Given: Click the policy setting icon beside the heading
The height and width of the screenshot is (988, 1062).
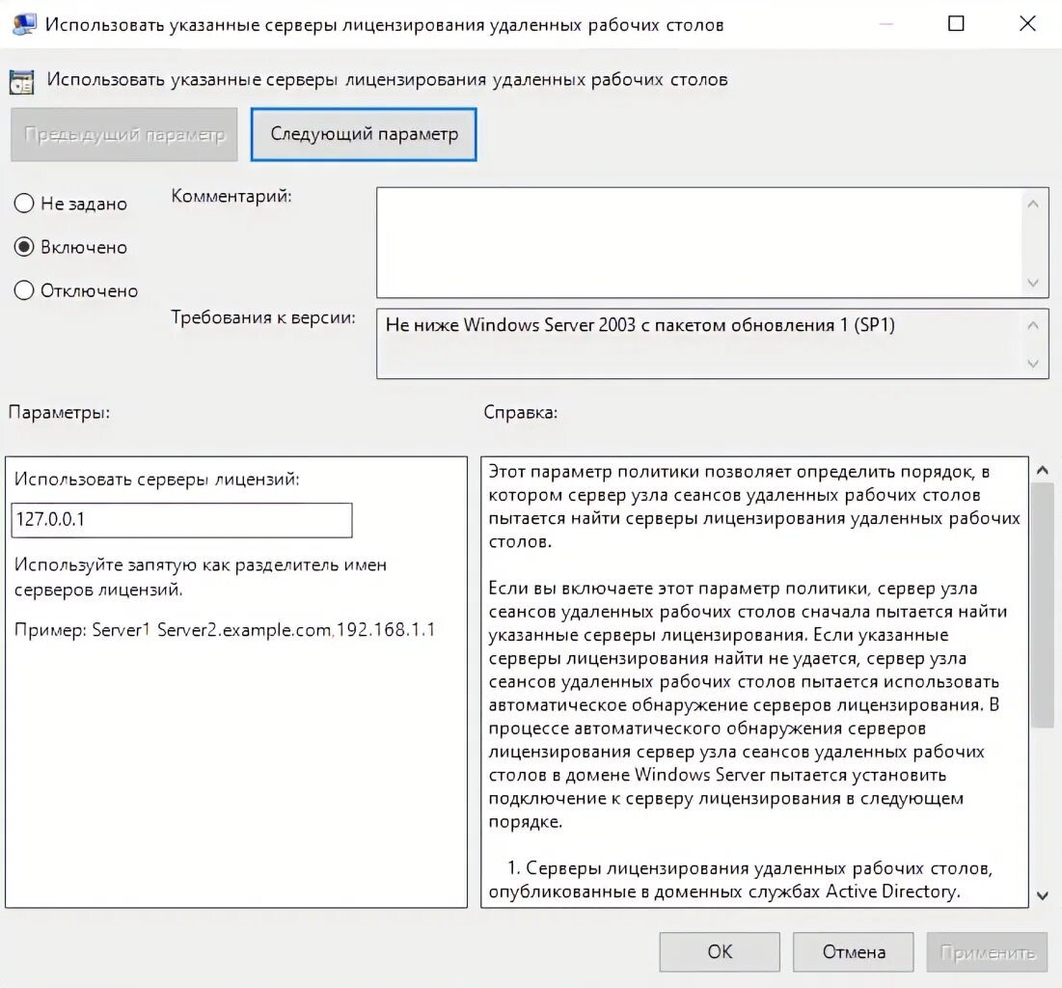Looking at the screenshot, I should point(21,81).
